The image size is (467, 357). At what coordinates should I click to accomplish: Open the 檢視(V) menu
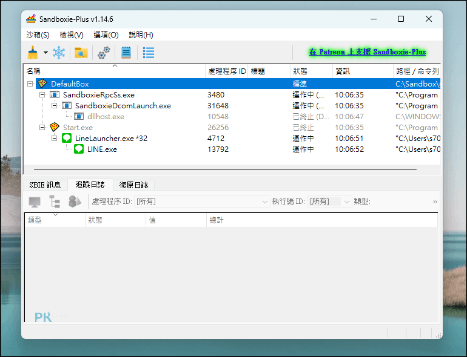pos(72,34)
